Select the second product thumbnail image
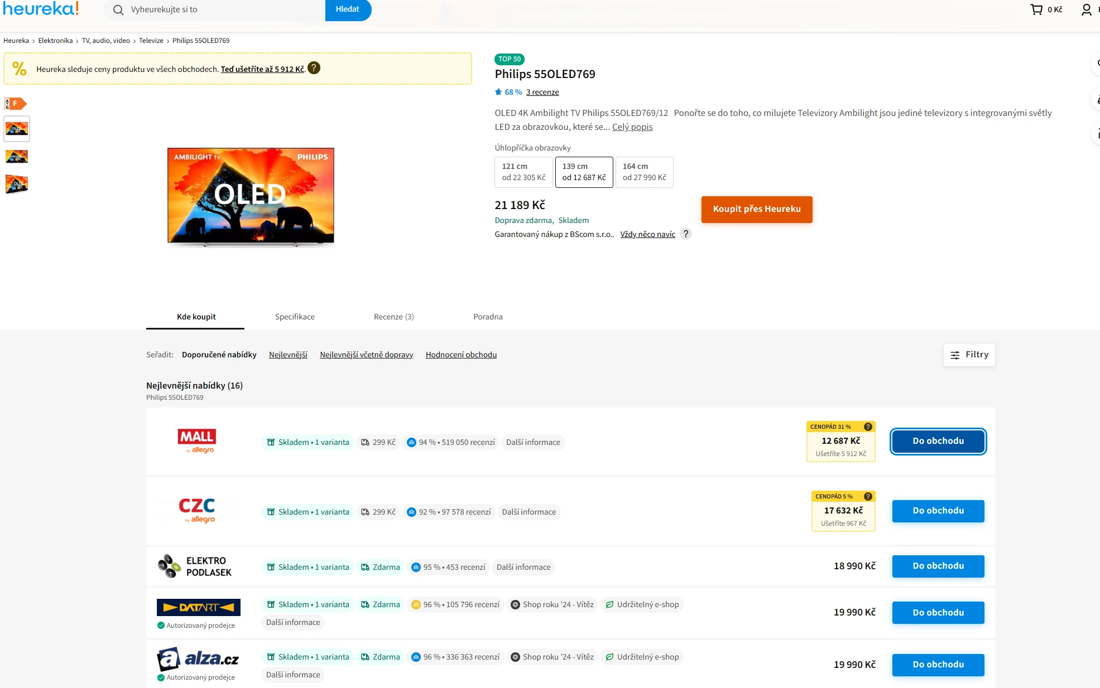Image resolution: width=1100 pixels, height=688 pixels. click(x=17, y=157)
